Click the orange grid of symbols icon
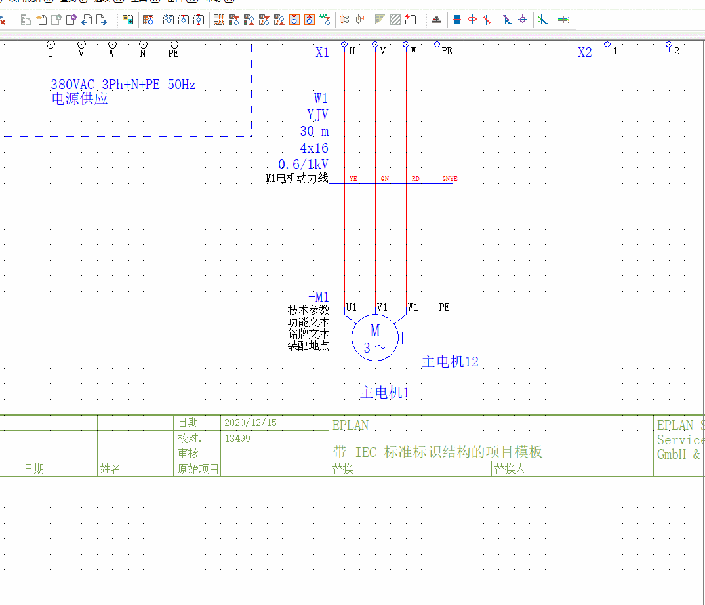The width and height of the screenshot is (705, 605). 219,20
